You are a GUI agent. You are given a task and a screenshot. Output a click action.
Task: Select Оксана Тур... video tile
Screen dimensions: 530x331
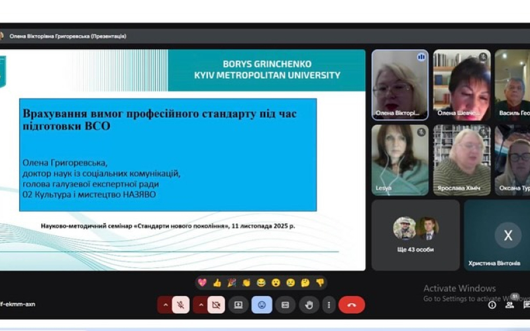click(x=512, y=160)
